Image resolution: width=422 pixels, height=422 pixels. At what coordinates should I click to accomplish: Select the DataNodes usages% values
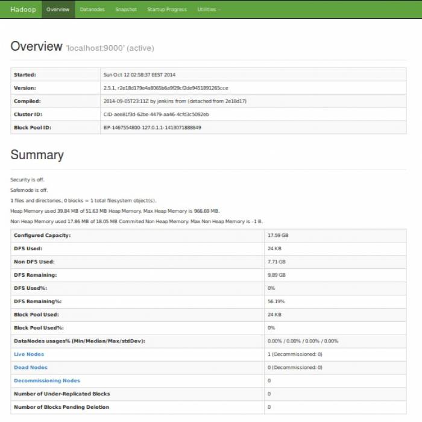tap(303, 341)
